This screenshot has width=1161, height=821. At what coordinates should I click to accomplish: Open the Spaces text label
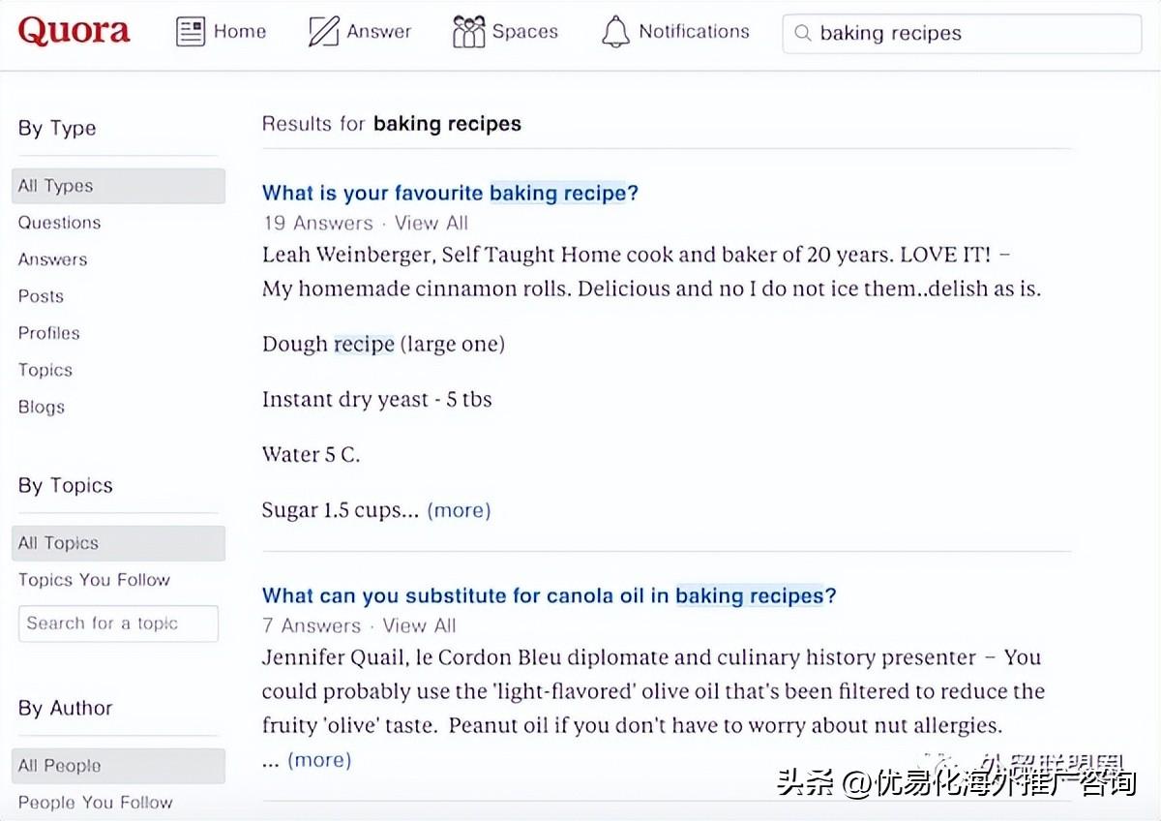[525, 32]
